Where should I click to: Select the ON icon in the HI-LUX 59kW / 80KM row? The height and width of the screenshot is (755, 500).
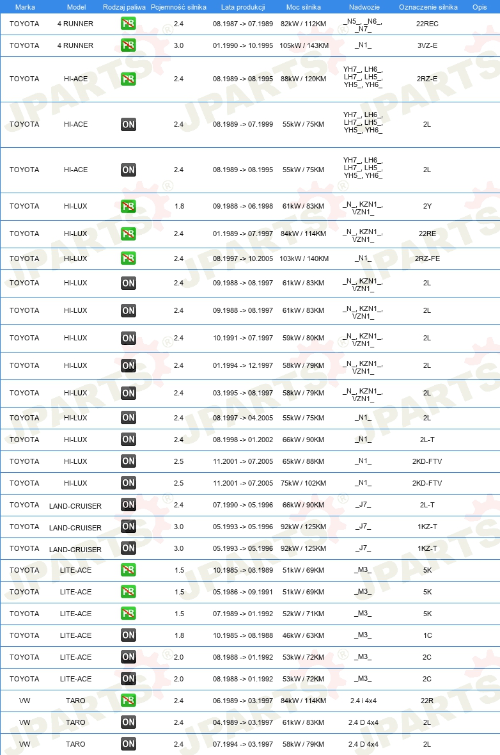[x=128, y=338]
